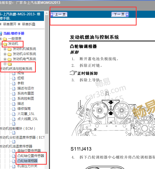Click the page icon beside 描述与运作
This screenshot has width=155, height=169.
tap(14, 88)
